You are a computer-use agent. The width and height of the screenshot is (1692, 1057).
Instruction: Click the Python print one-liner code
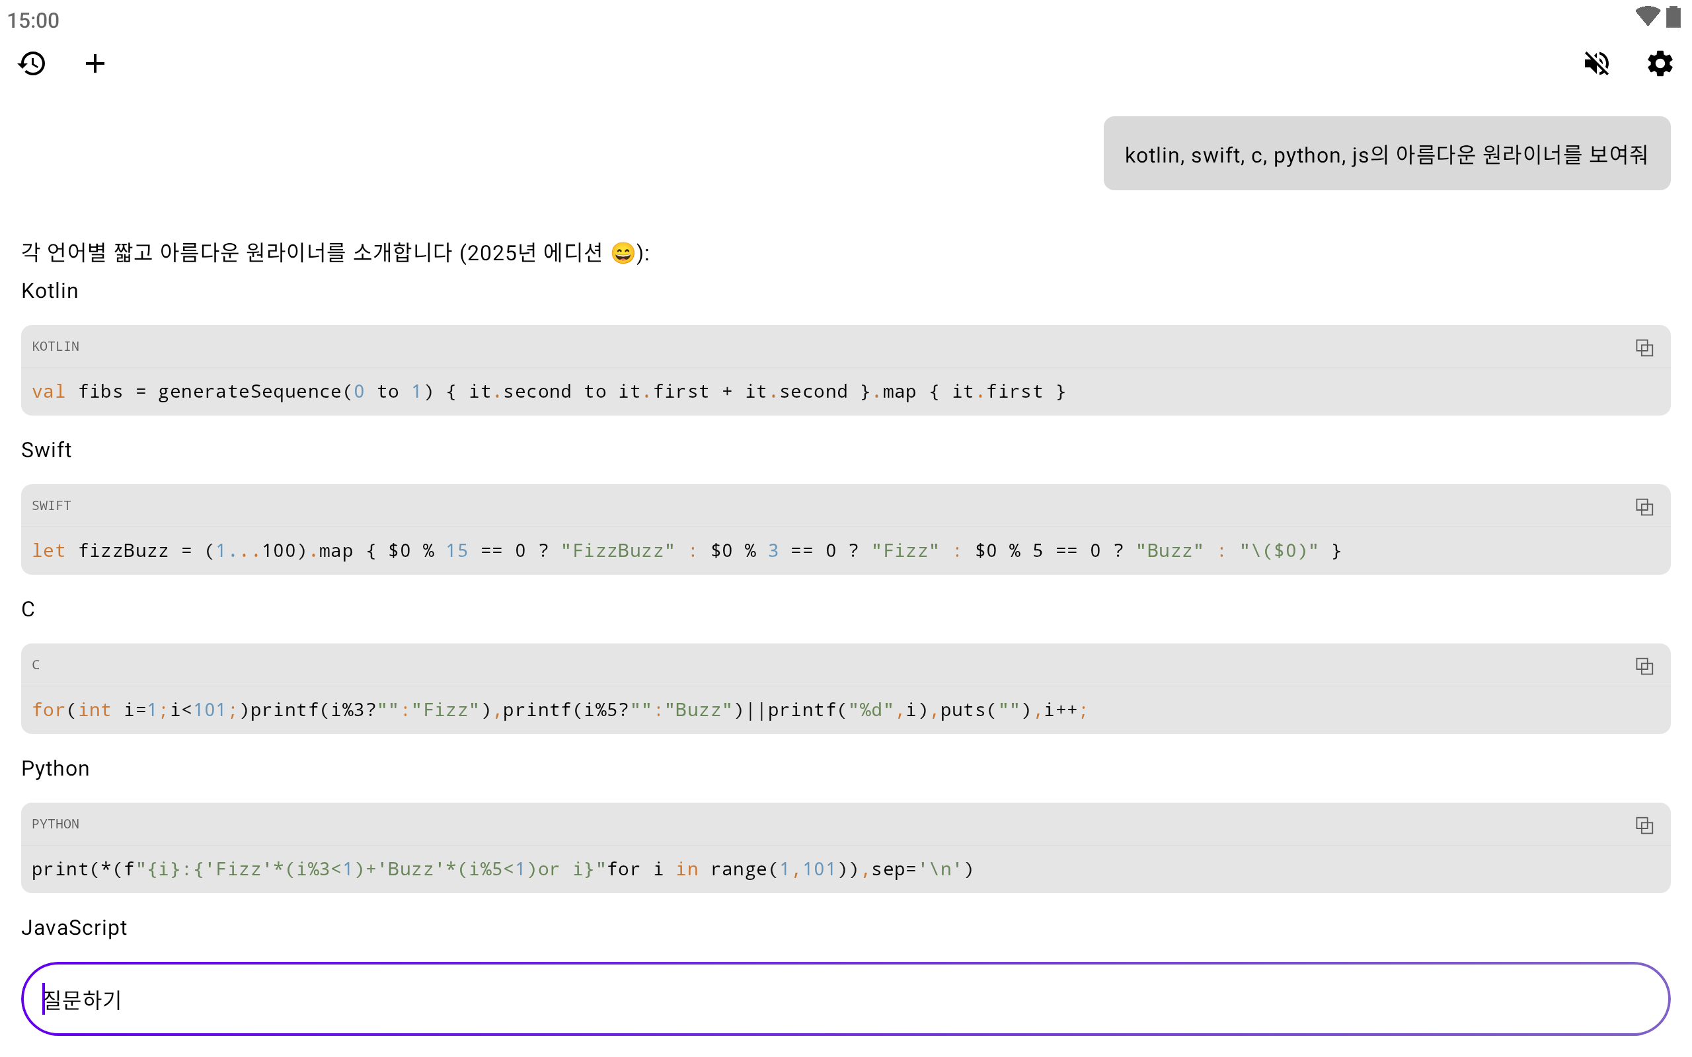[x=502, y=869]
